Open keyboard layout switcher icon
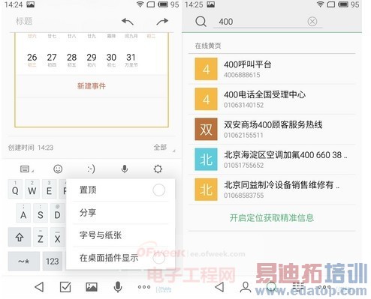The width and height of the screenshot is (371, 299). tap(26, 169)
